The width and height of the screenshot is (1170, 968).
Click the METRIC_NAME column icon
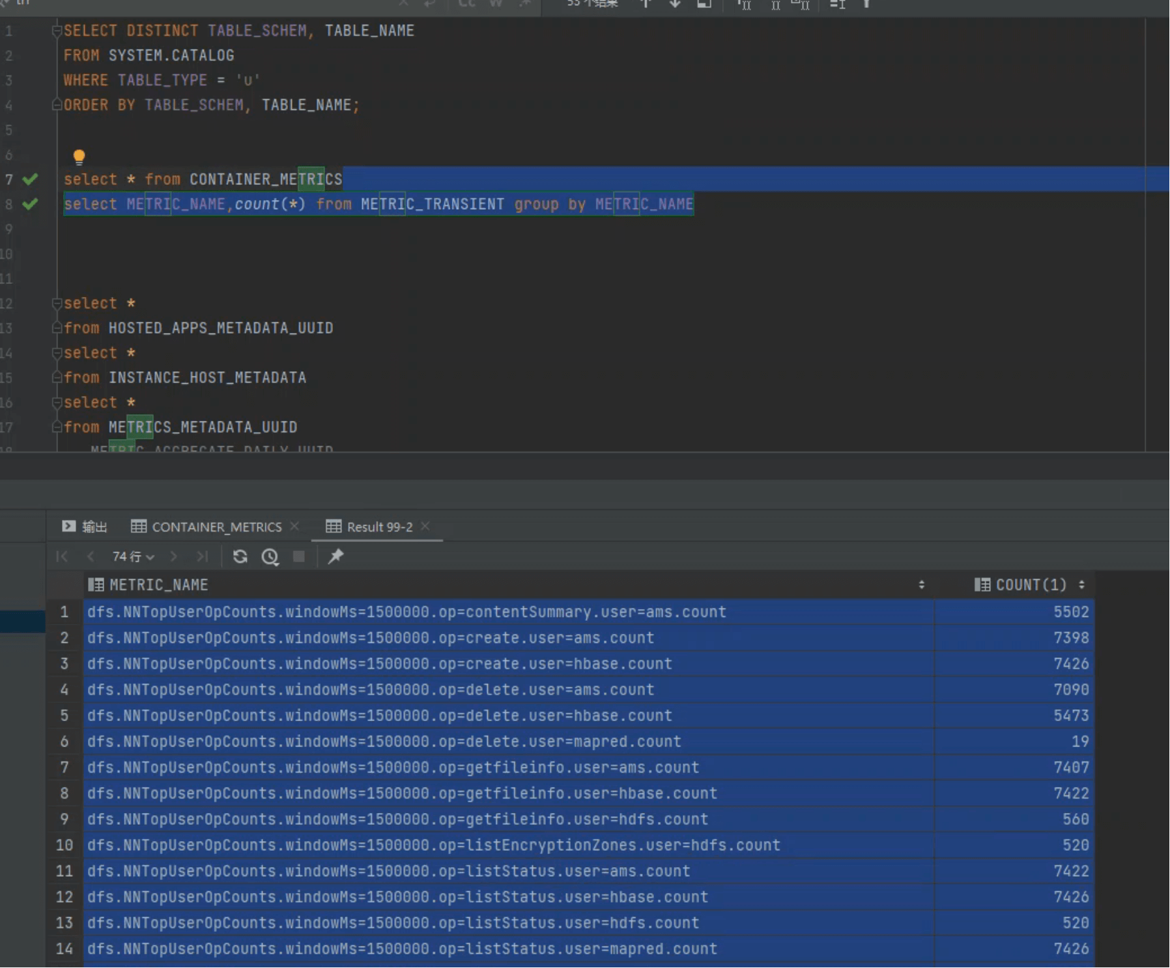pos(96,585)
